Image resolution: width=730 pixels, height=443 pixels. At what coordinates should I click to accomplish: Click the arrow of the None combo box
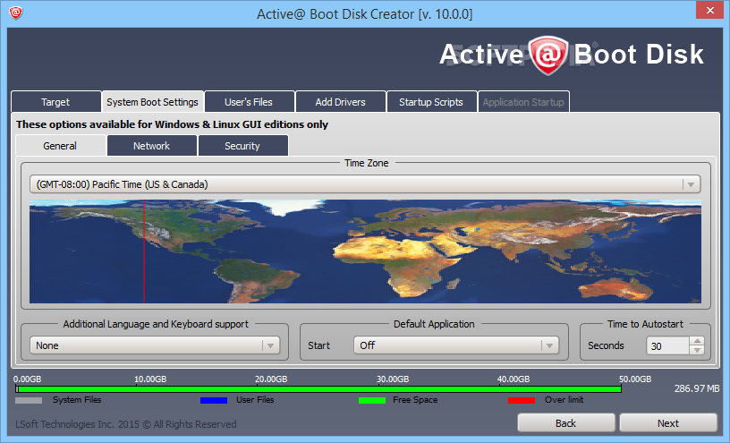[x=270, y=345]
